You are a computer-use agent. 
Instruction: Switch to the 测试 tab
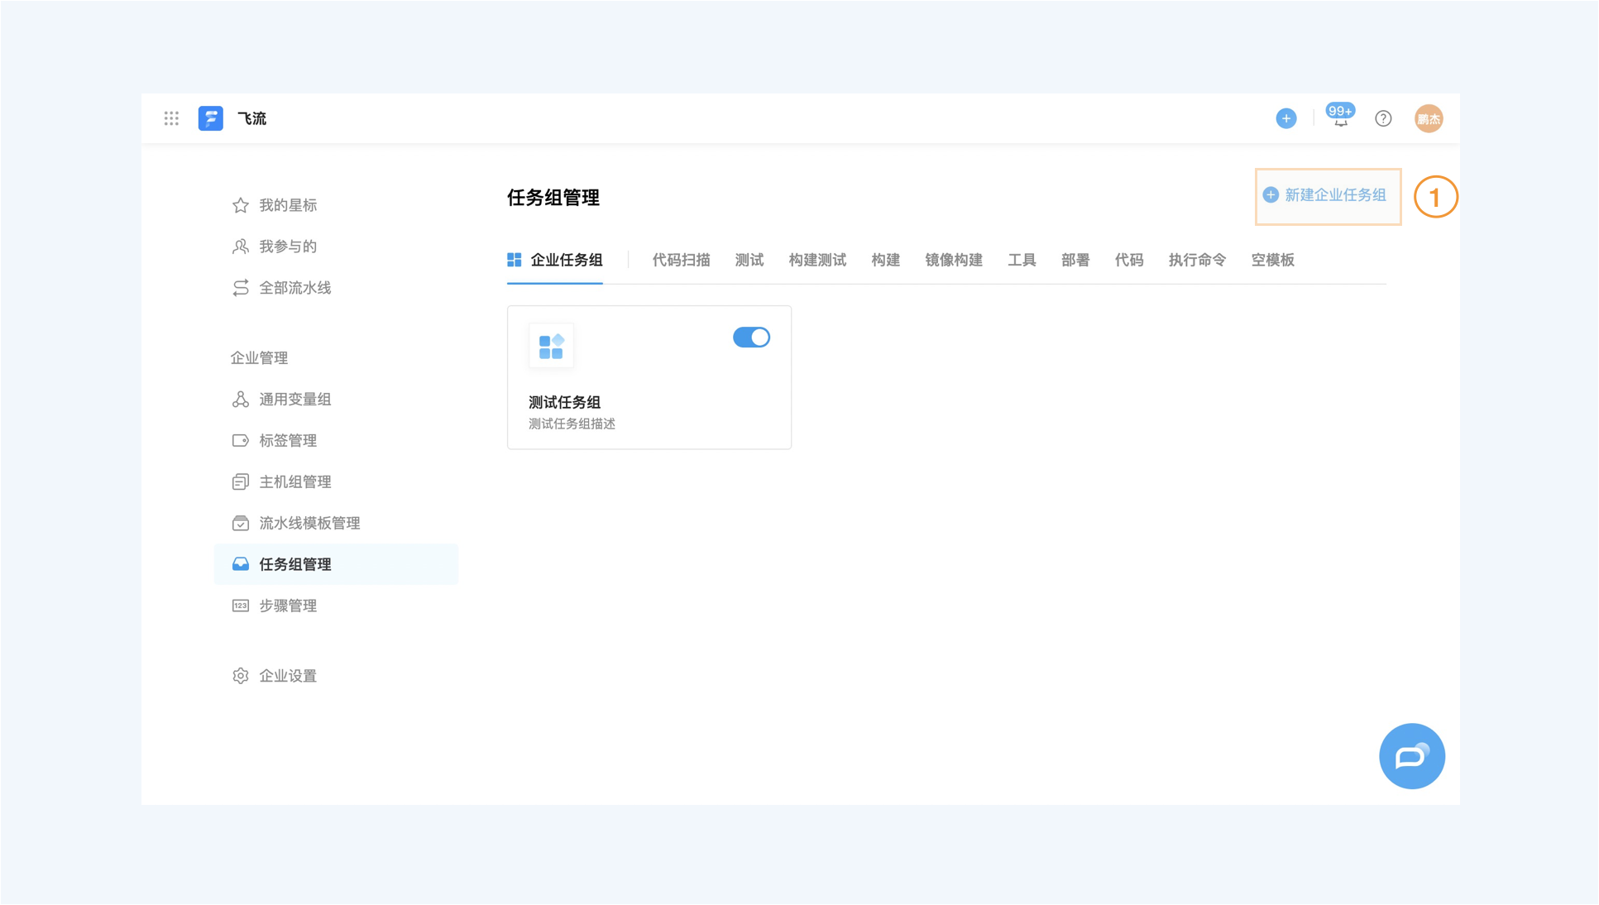pos(749,261)
